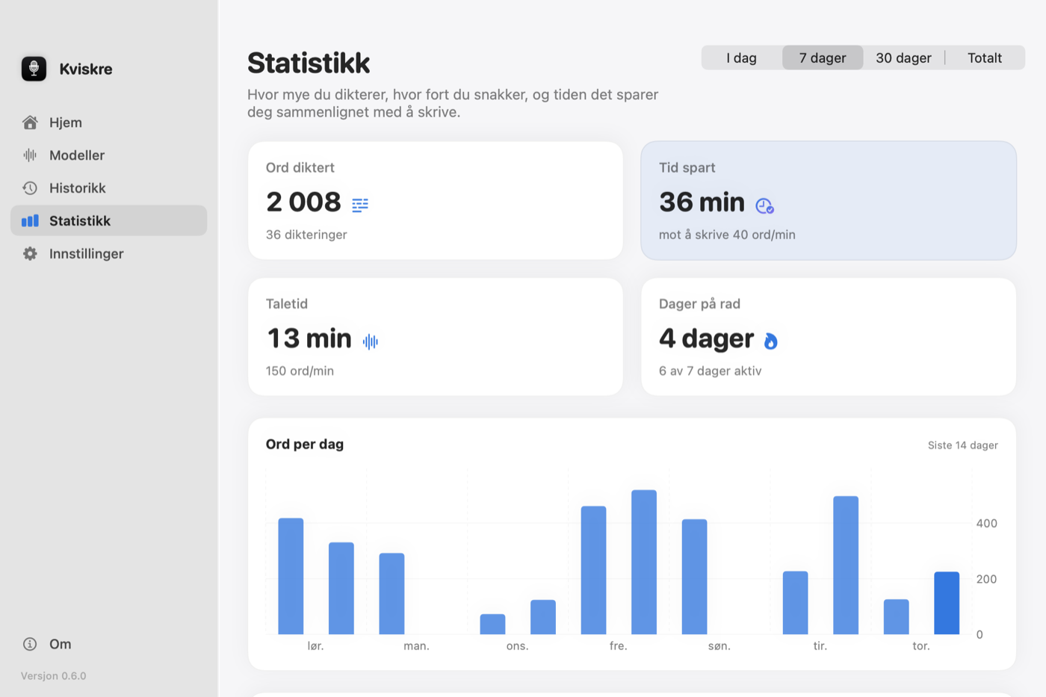Click the Innstillinger gear icon
This screenshot has height=697, width=1046.
[x=30, y=254]
